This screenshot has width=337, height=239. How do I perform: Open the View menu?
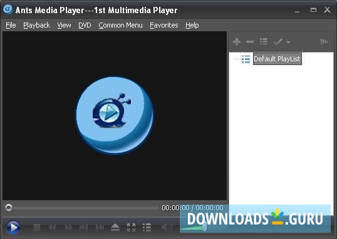[64, 25]
